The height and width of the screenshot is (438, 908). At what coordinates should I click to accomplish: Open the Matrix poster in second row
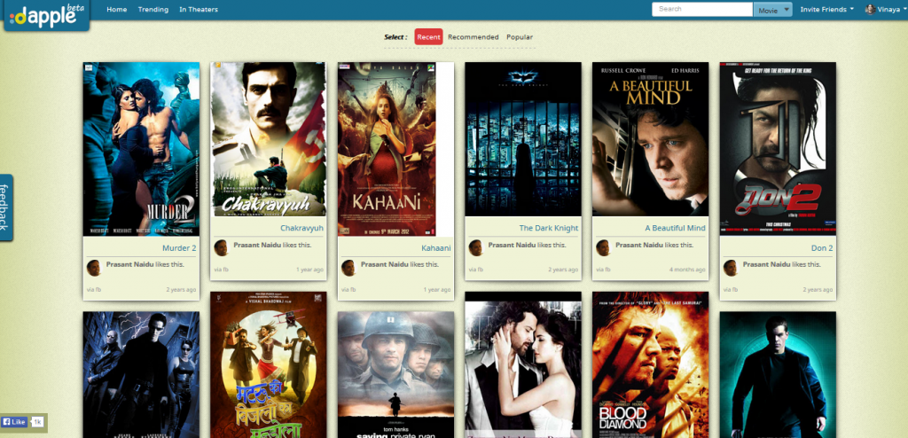[141, 375]
